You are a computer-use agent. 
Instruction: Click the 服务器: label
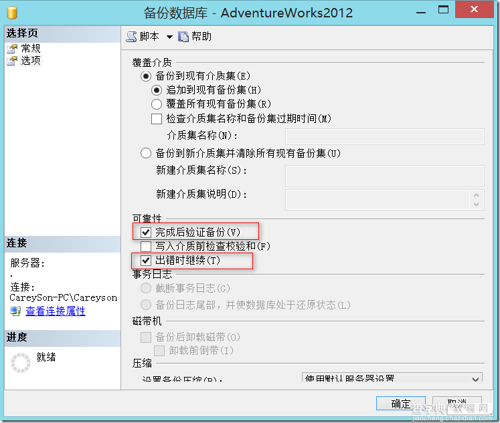pyautogui.click(x=27, y=263)
